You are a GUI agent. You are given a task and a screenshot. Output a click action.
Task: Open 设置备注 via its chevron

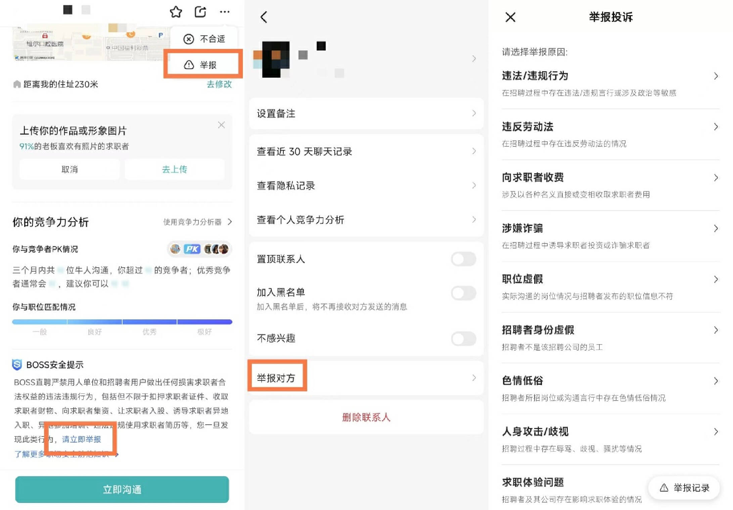(x=474, y=113)
